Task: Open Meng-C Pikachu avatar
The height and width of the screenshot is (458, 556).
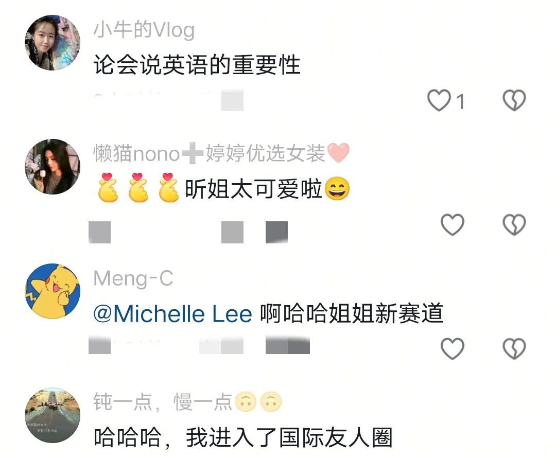Action: click(53, 291)
